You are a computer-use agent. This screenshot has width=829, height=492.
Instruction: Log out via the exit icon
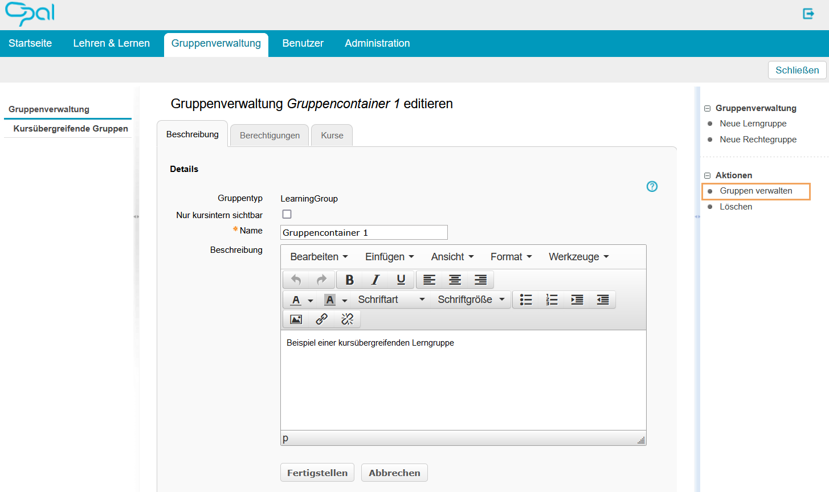(x=808, y=13)
